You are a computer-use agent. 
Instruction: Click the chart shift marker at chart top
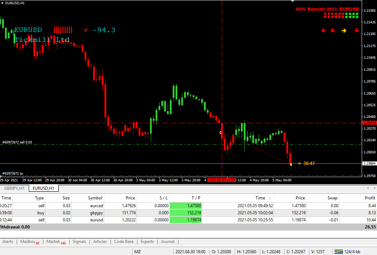[292, 1]
